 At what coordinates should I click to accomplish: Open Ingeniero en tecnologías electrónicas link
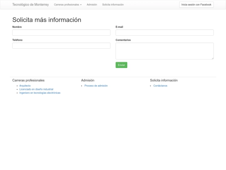coord(40,93)
